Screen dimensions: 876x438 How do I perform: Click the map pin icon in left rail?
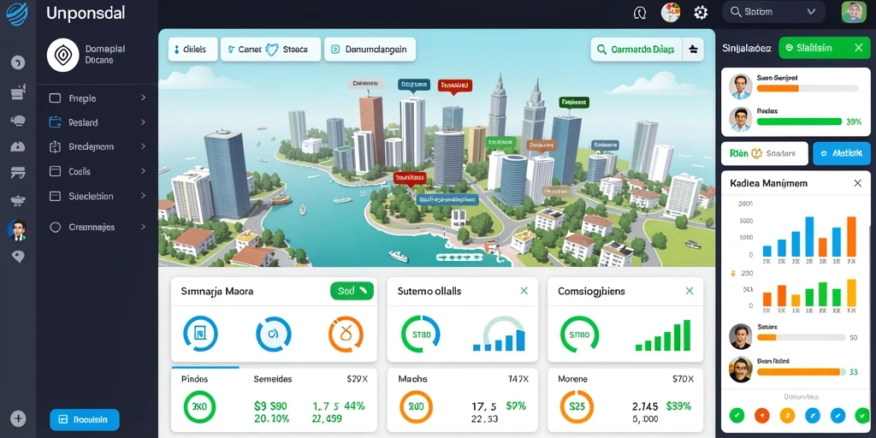pyautogui.click(x=18, y=257)
